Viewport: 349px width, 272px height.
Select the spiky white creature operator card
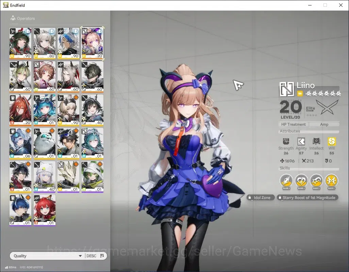68,177
